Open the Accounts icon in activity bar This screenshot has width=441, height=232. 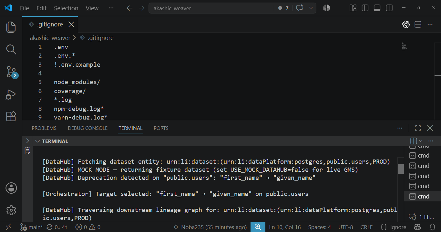[x=11, y=188]
